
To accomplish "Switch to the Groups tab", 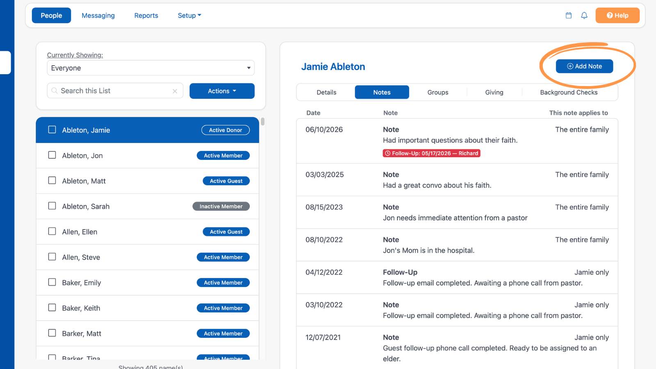I will click(438, 92).
